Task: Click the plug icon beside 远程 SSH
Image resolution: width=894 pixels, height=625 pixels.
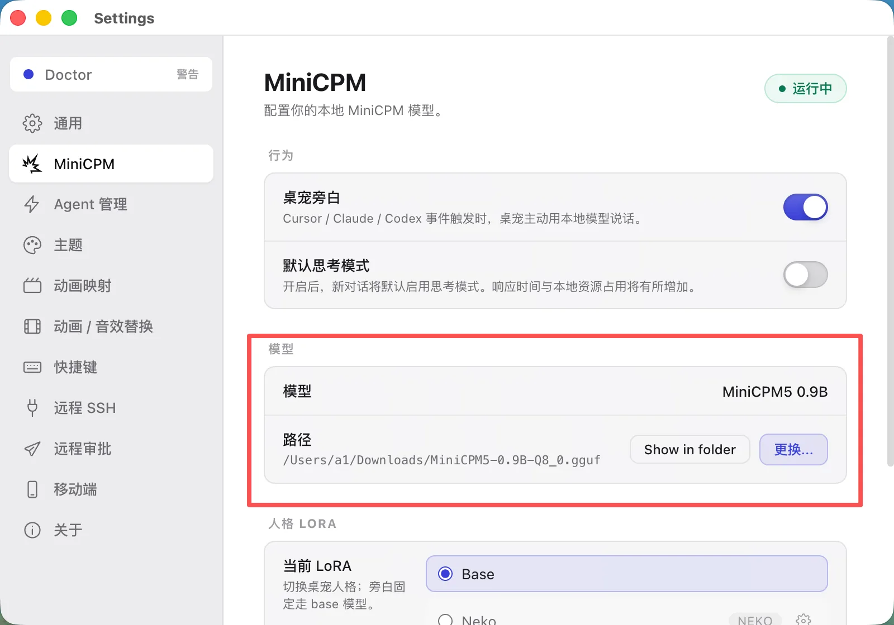Action: [32, 408]
